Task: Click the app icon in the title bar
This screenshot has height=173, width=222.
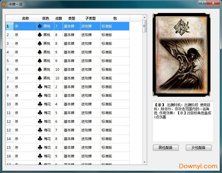Action: 4,4
